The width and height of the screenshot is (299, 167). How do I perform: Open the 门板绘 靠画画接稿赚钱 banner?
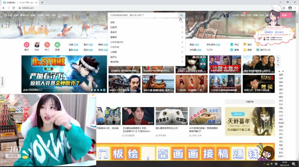[186, 152]
